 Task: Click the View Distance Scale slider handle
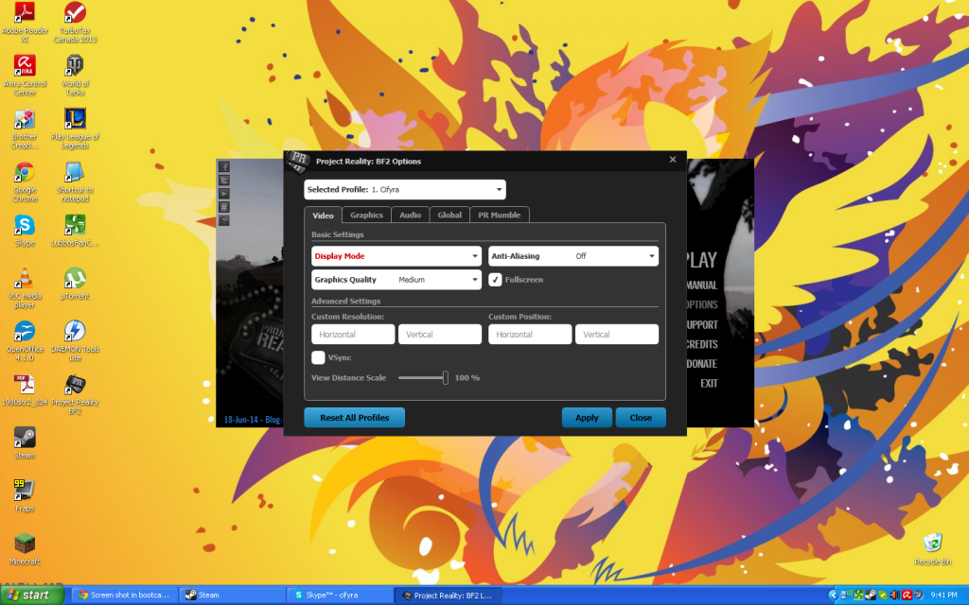[445, 377]
